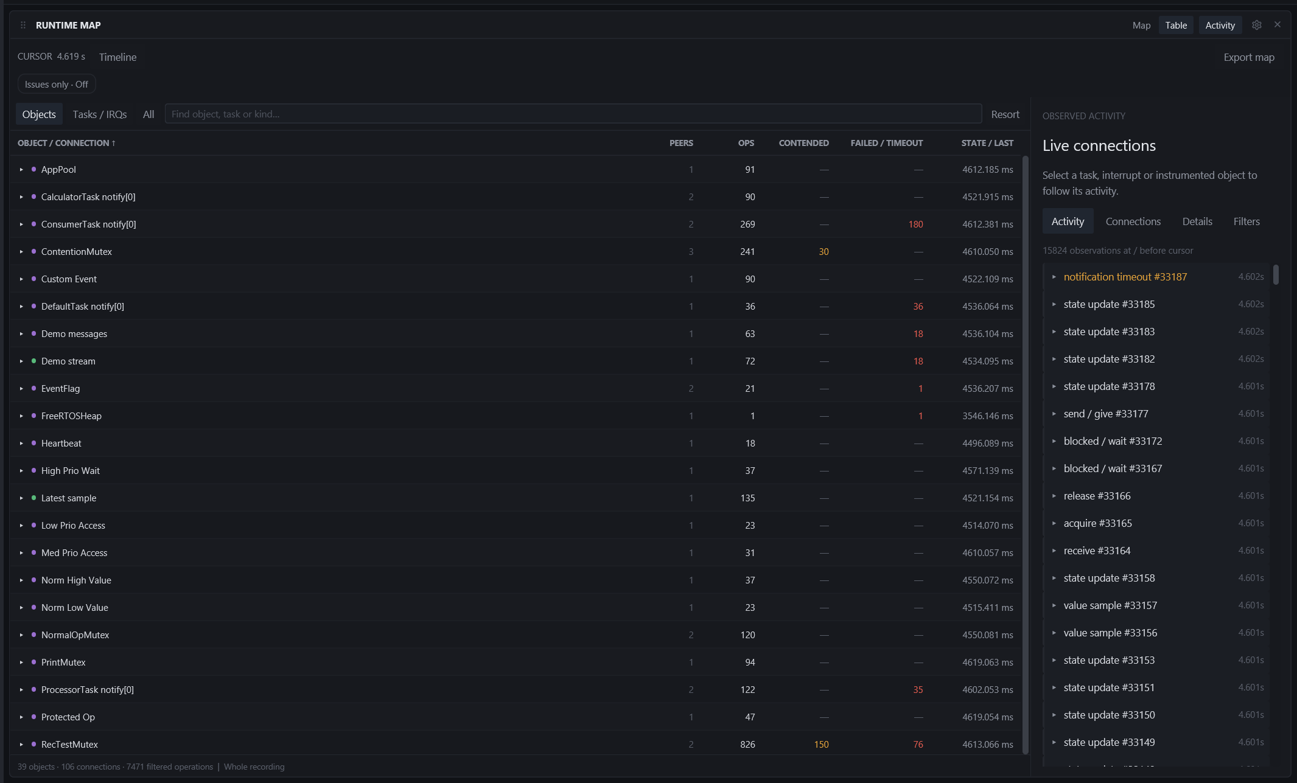The image size is (1297, 783).
Task: Switch to the Map view
Action: point(1141,25)
